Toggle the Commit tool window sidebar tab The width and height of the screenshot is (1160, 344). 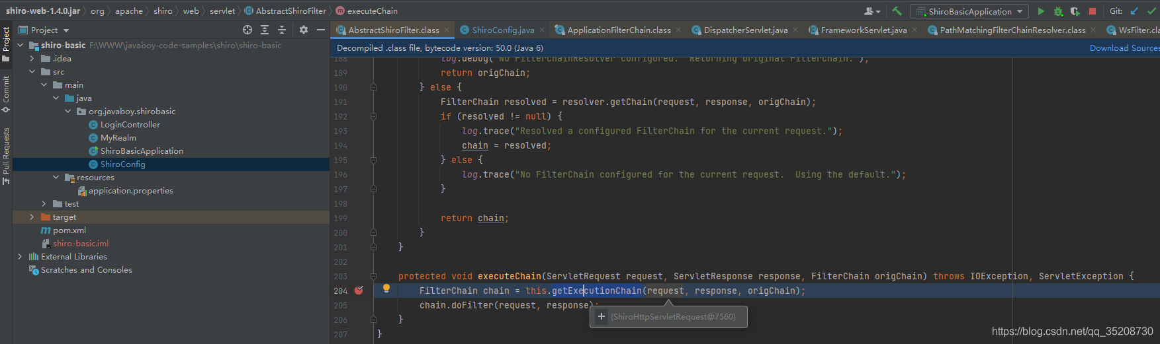[6, 94]
